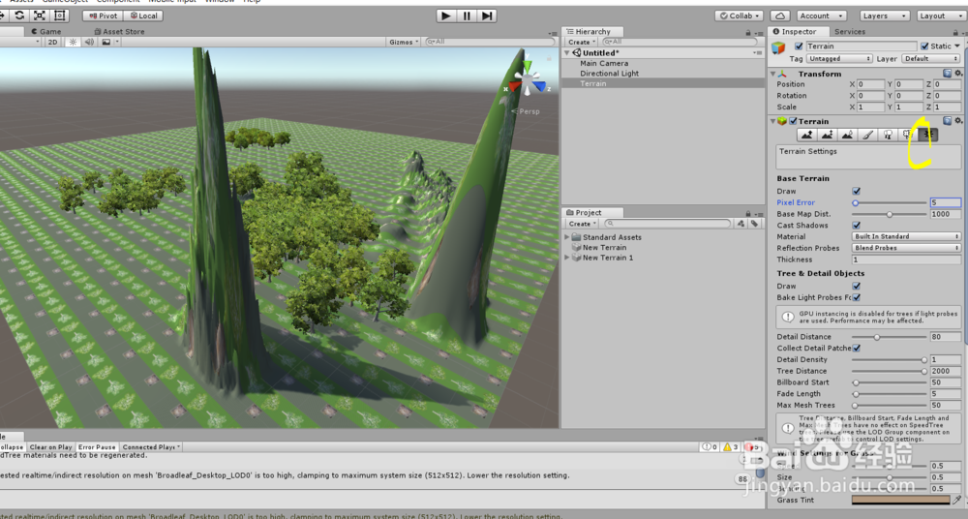968x519 pixels.
Task: Open Reflection Probes Blend Probes dropdown
Action: [x=906, y=248]
